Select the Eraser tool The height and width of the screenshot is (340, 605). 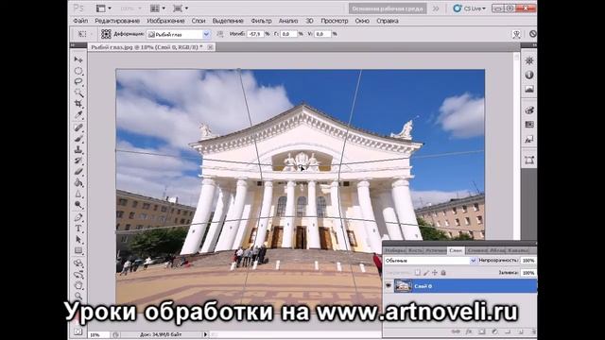coord(78,172)
